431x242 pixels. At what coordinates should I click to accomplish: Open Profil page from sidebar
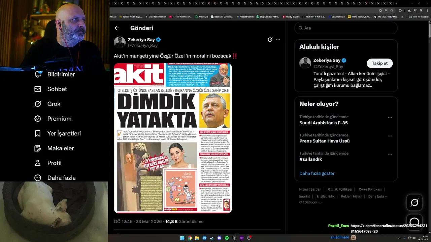pos(48,163)
